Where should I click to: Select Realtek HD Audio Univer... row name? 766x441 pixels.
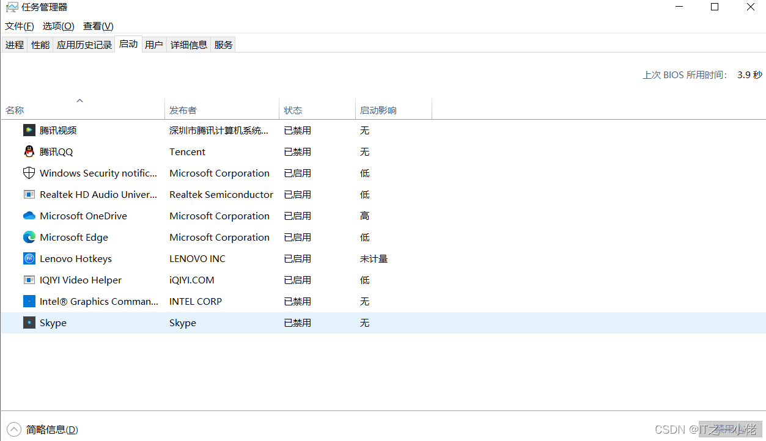pyautogui.click(x=98, y=194)
